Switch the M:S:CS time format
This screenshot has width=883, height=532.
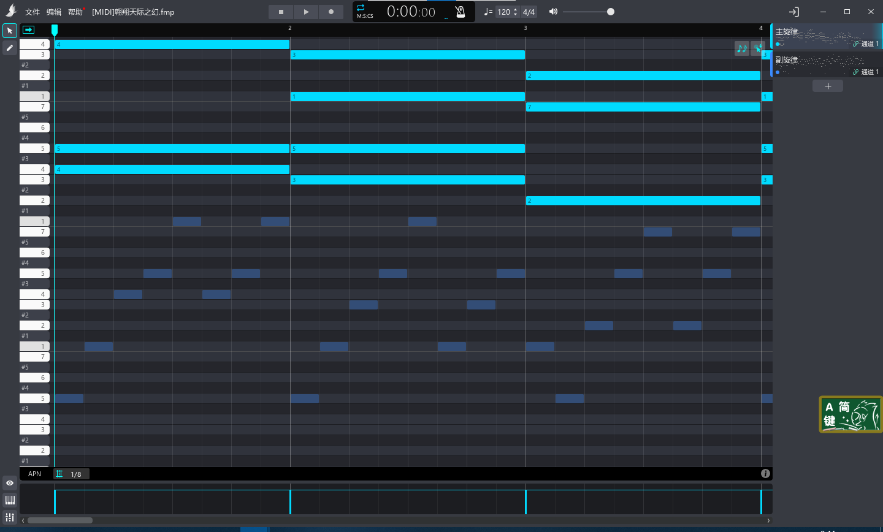(x=365, y=16)
